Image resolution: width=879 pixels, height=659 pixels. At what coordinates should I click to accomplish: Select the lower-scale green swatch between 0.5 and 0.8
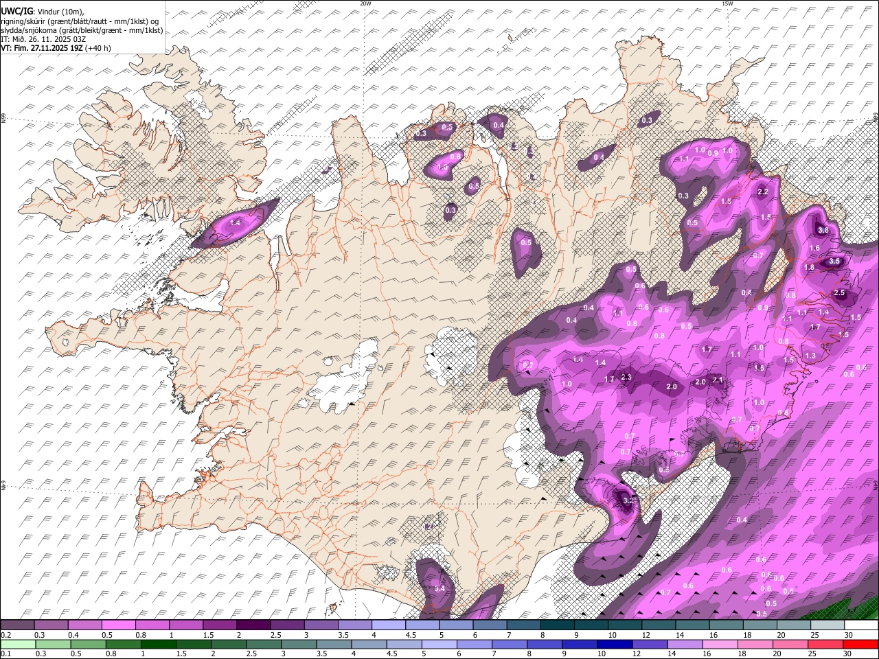pyautogui.click(x=89, y=644)
